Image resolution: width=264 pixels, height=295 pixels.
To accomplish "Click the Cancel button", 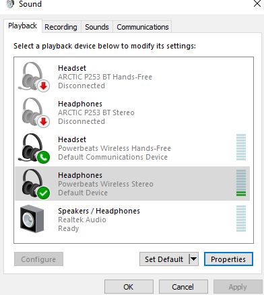I will [x=183, y=287].
